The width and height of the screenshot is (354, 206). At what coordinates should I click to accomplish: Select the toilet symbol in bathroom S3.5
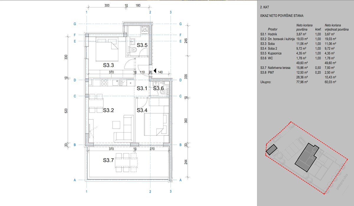point(134,50)
